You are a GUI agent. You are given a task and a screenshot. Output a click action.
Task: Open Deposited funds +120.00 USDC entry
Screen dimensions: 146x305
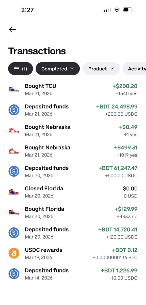[73, 233]
